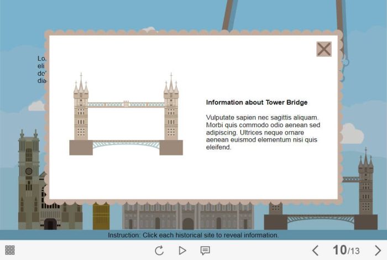The width and height of the screenshot is (387, 260).
Task: Click the replay slide icon
Action: point(159,251)
